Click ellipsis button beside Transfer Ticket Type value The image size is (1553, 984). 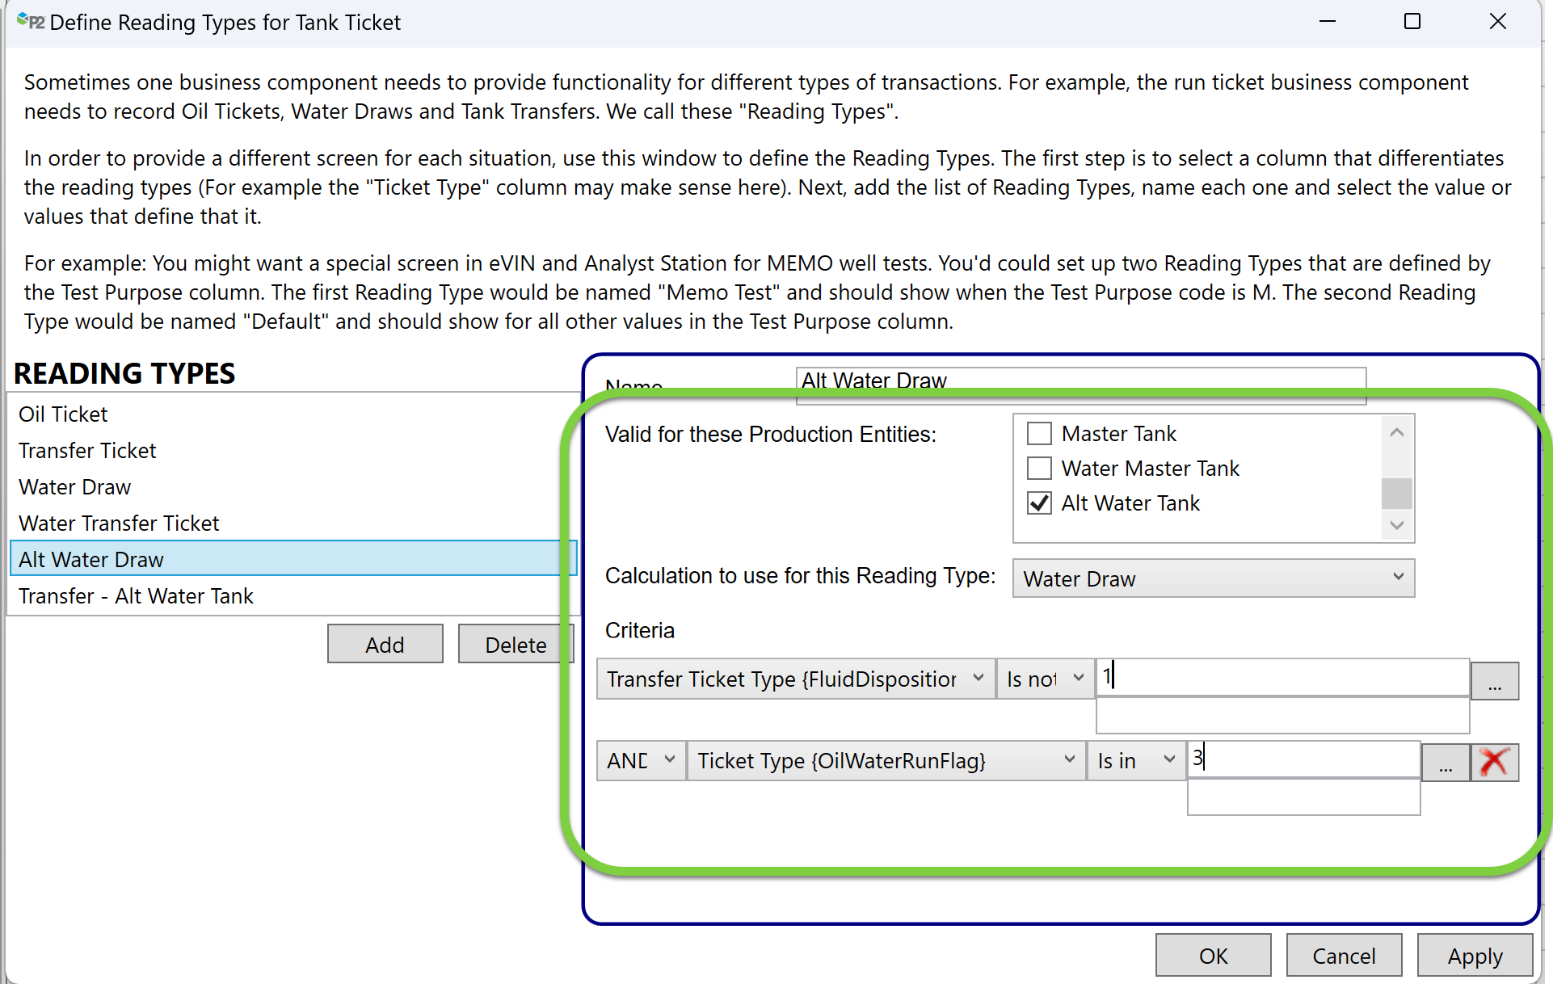click(1494, 681)
